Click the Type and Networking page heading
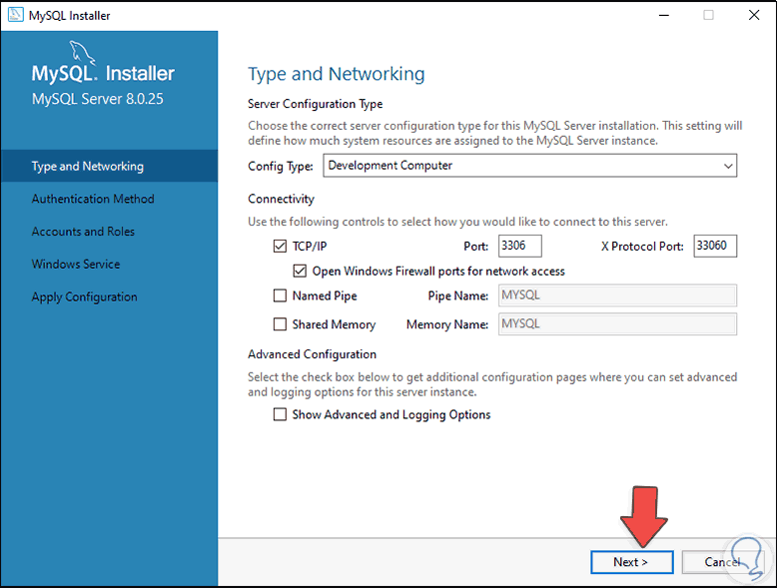Viewport: 777px width, 588px height. [x=337, y=74]
